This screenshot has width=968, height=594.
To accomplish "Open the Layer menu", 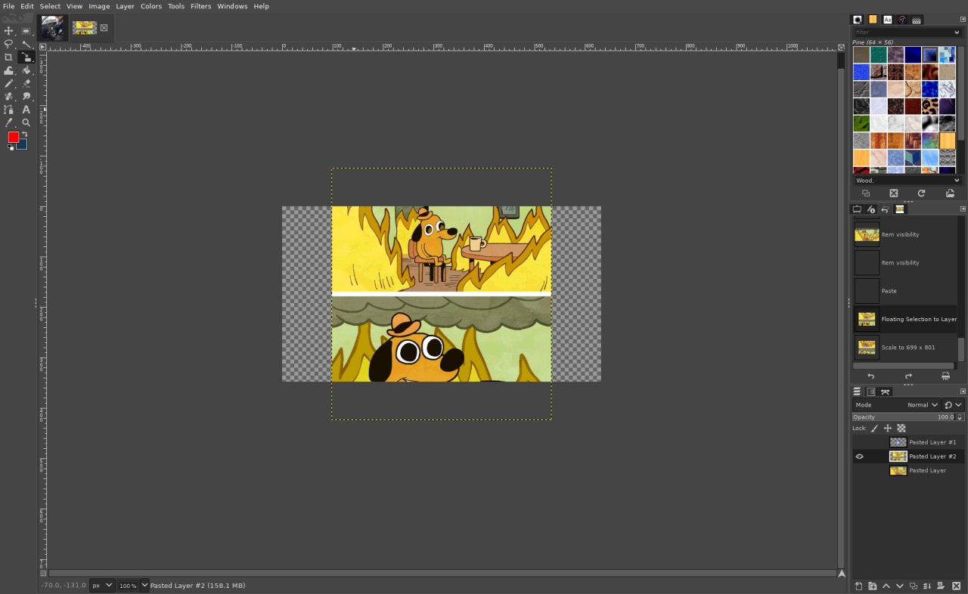I will pyautogui.click(x=125, y=6).
